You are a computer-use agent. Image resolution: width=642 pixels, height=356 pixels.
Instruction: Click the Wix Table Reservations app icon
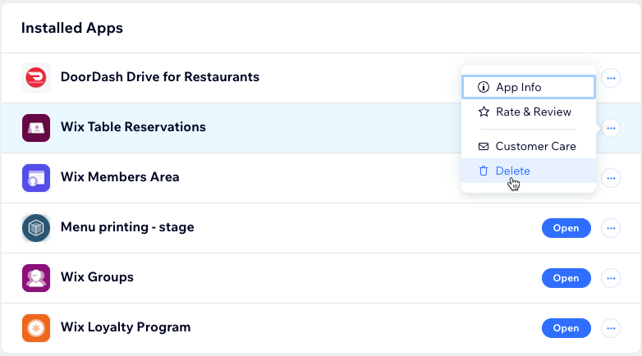[x=36, y=128]
